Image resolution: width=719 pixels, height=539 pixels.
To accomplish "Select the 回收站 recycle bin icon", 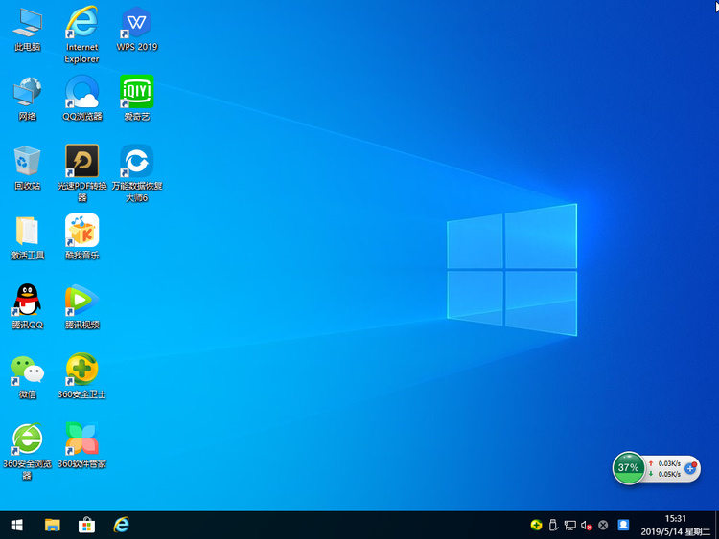I will coord(27,161).
